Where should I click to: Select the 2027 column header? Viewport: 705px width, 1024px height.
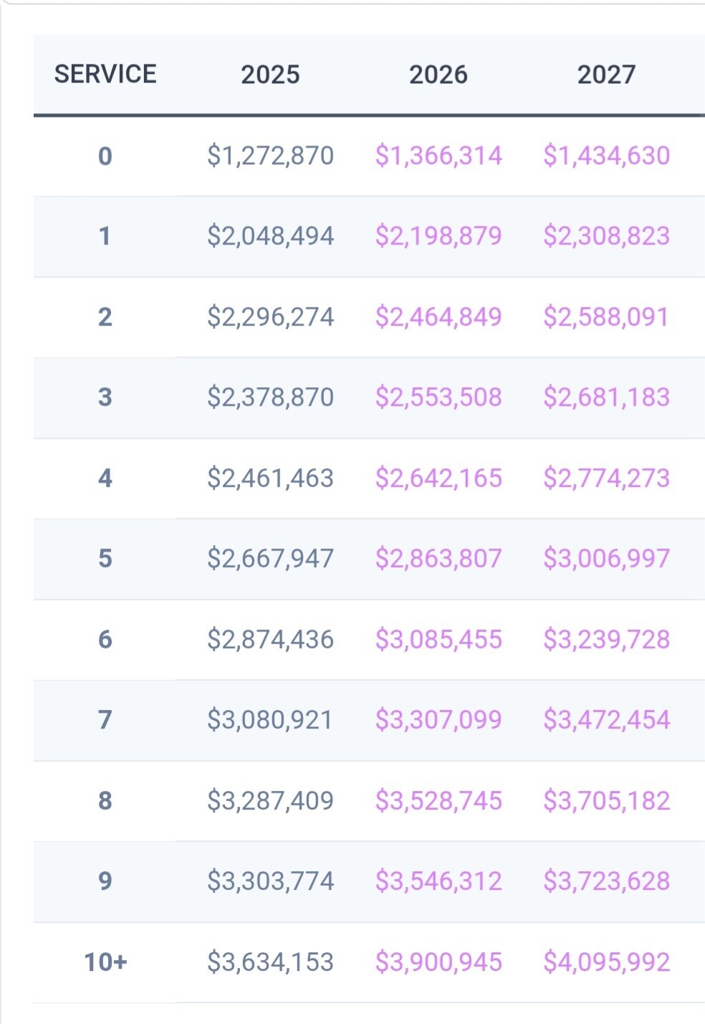tap(606, 75)
